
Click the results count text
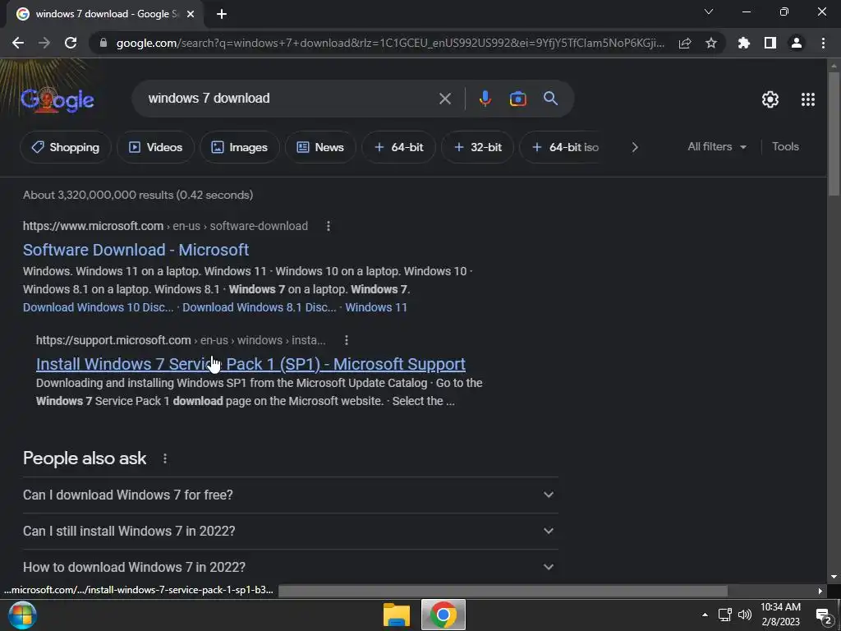point(138,196)
